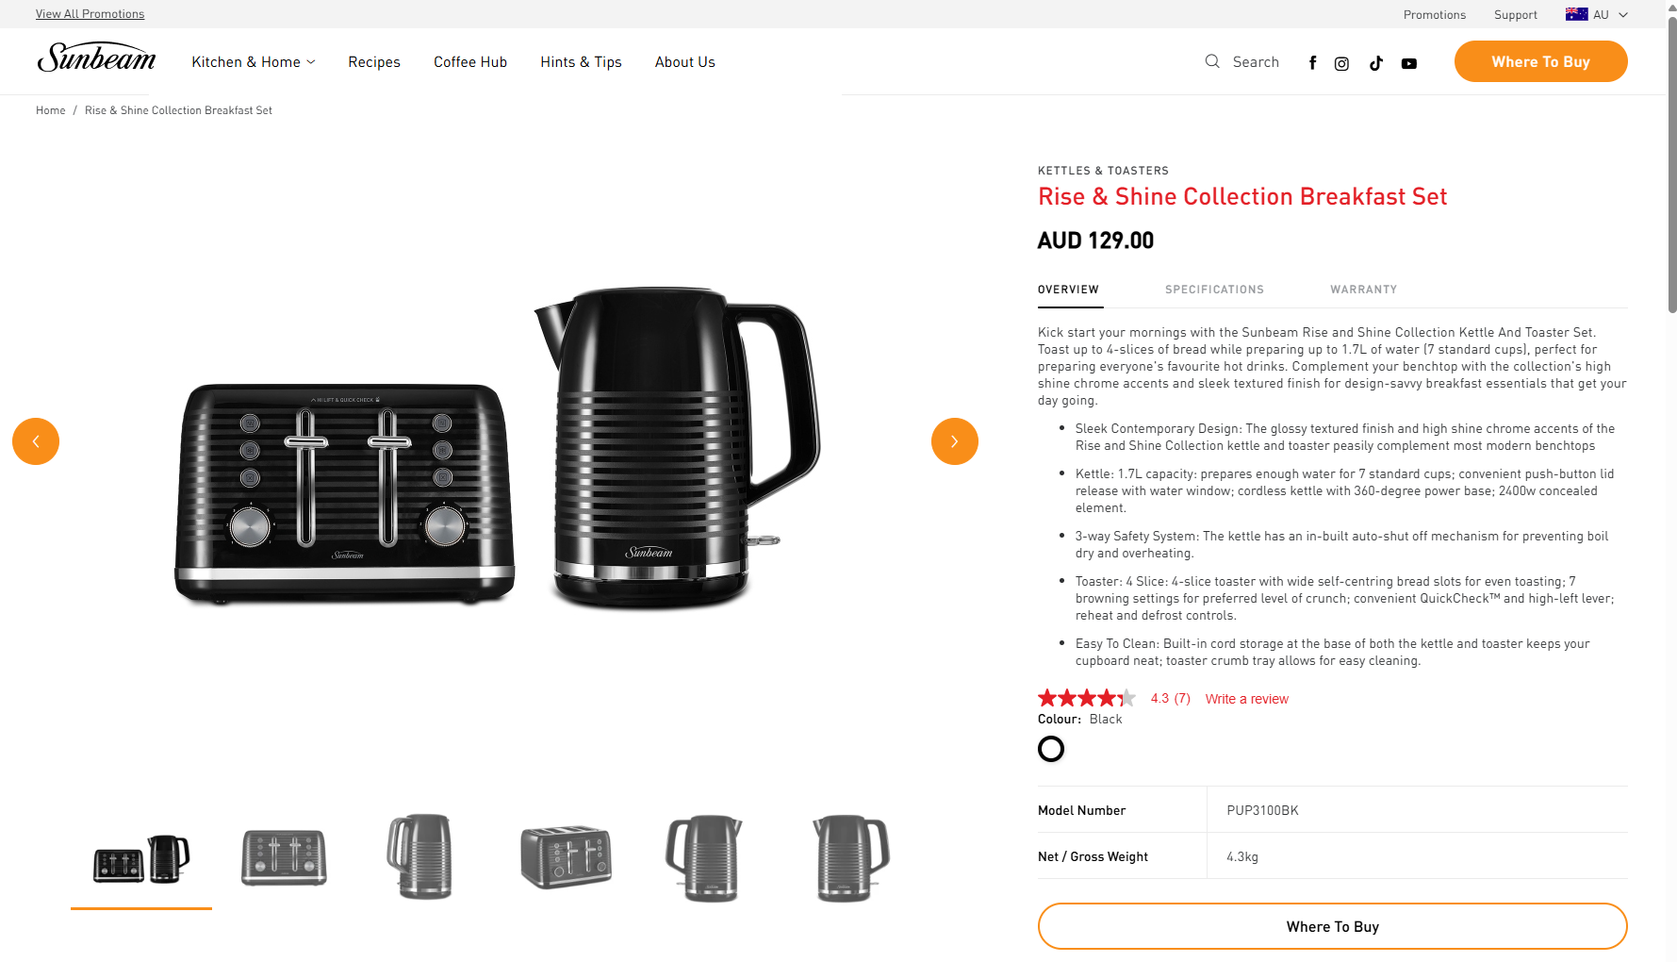Click the Sunbeam logo
Image resolution: width=1677 pixels, height=962 pixels.
[x=96, y=58]
